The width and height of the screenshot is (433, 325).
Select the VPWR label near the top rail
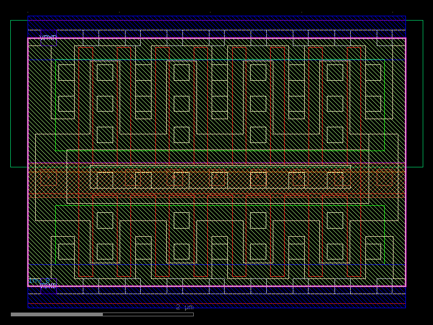click(48, 37)
